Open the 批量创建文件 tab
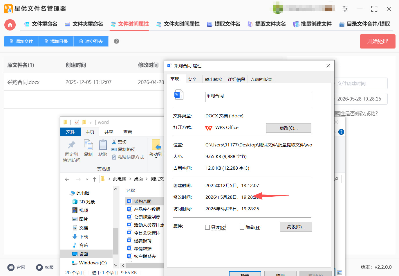The height and width of the screenshot is (276, 399). pyautogui.click(x=312, y=24)
